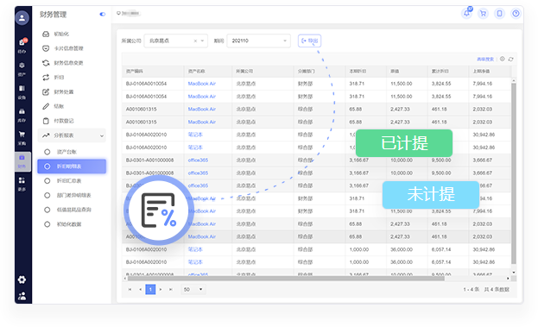Click the help question mark icon
Image resolution: width=538 pixels, height=327 pixels.
tap(516, 14)
